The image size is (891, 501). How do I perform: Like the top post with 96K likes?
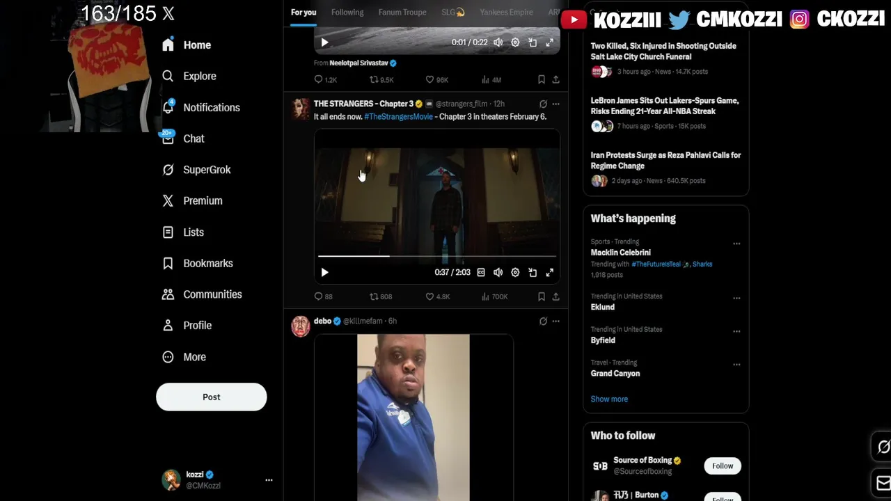(x=429, y=80)
